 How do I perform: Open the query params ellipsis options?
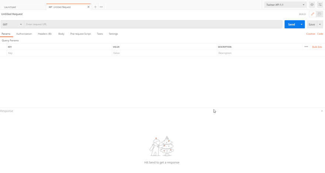306,47
